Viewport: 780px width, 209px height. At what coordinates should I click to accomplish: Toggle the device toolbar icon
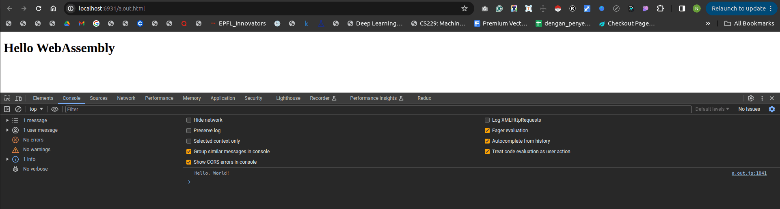pyautogui.click(x=18, y=98)
